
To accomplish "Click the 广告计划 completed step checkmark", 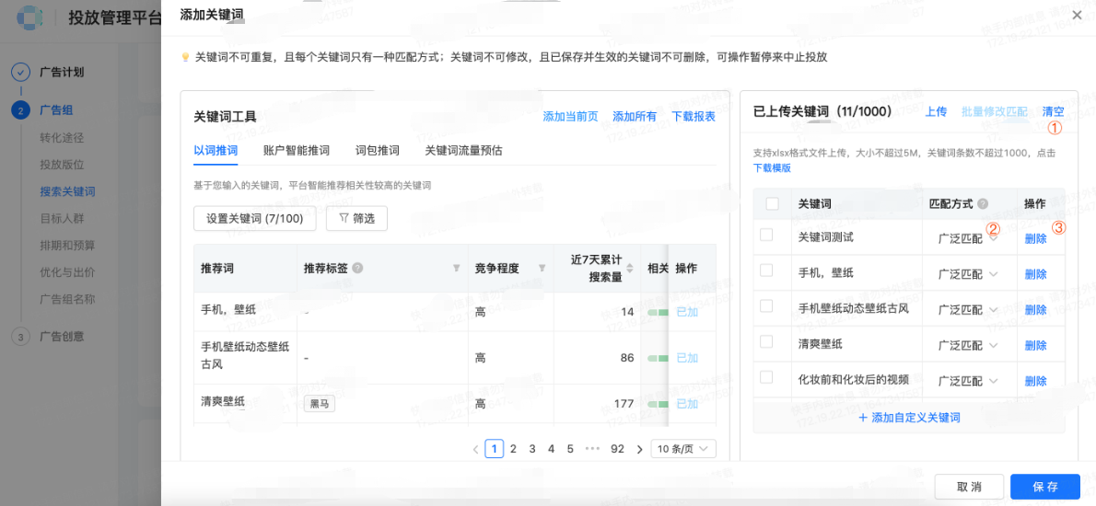I will pos(21,72).
